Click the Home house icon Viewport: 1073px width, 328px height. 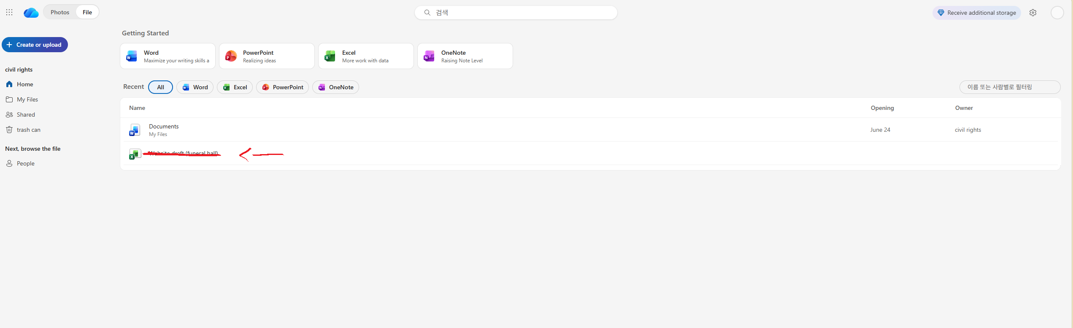(9, 84)
